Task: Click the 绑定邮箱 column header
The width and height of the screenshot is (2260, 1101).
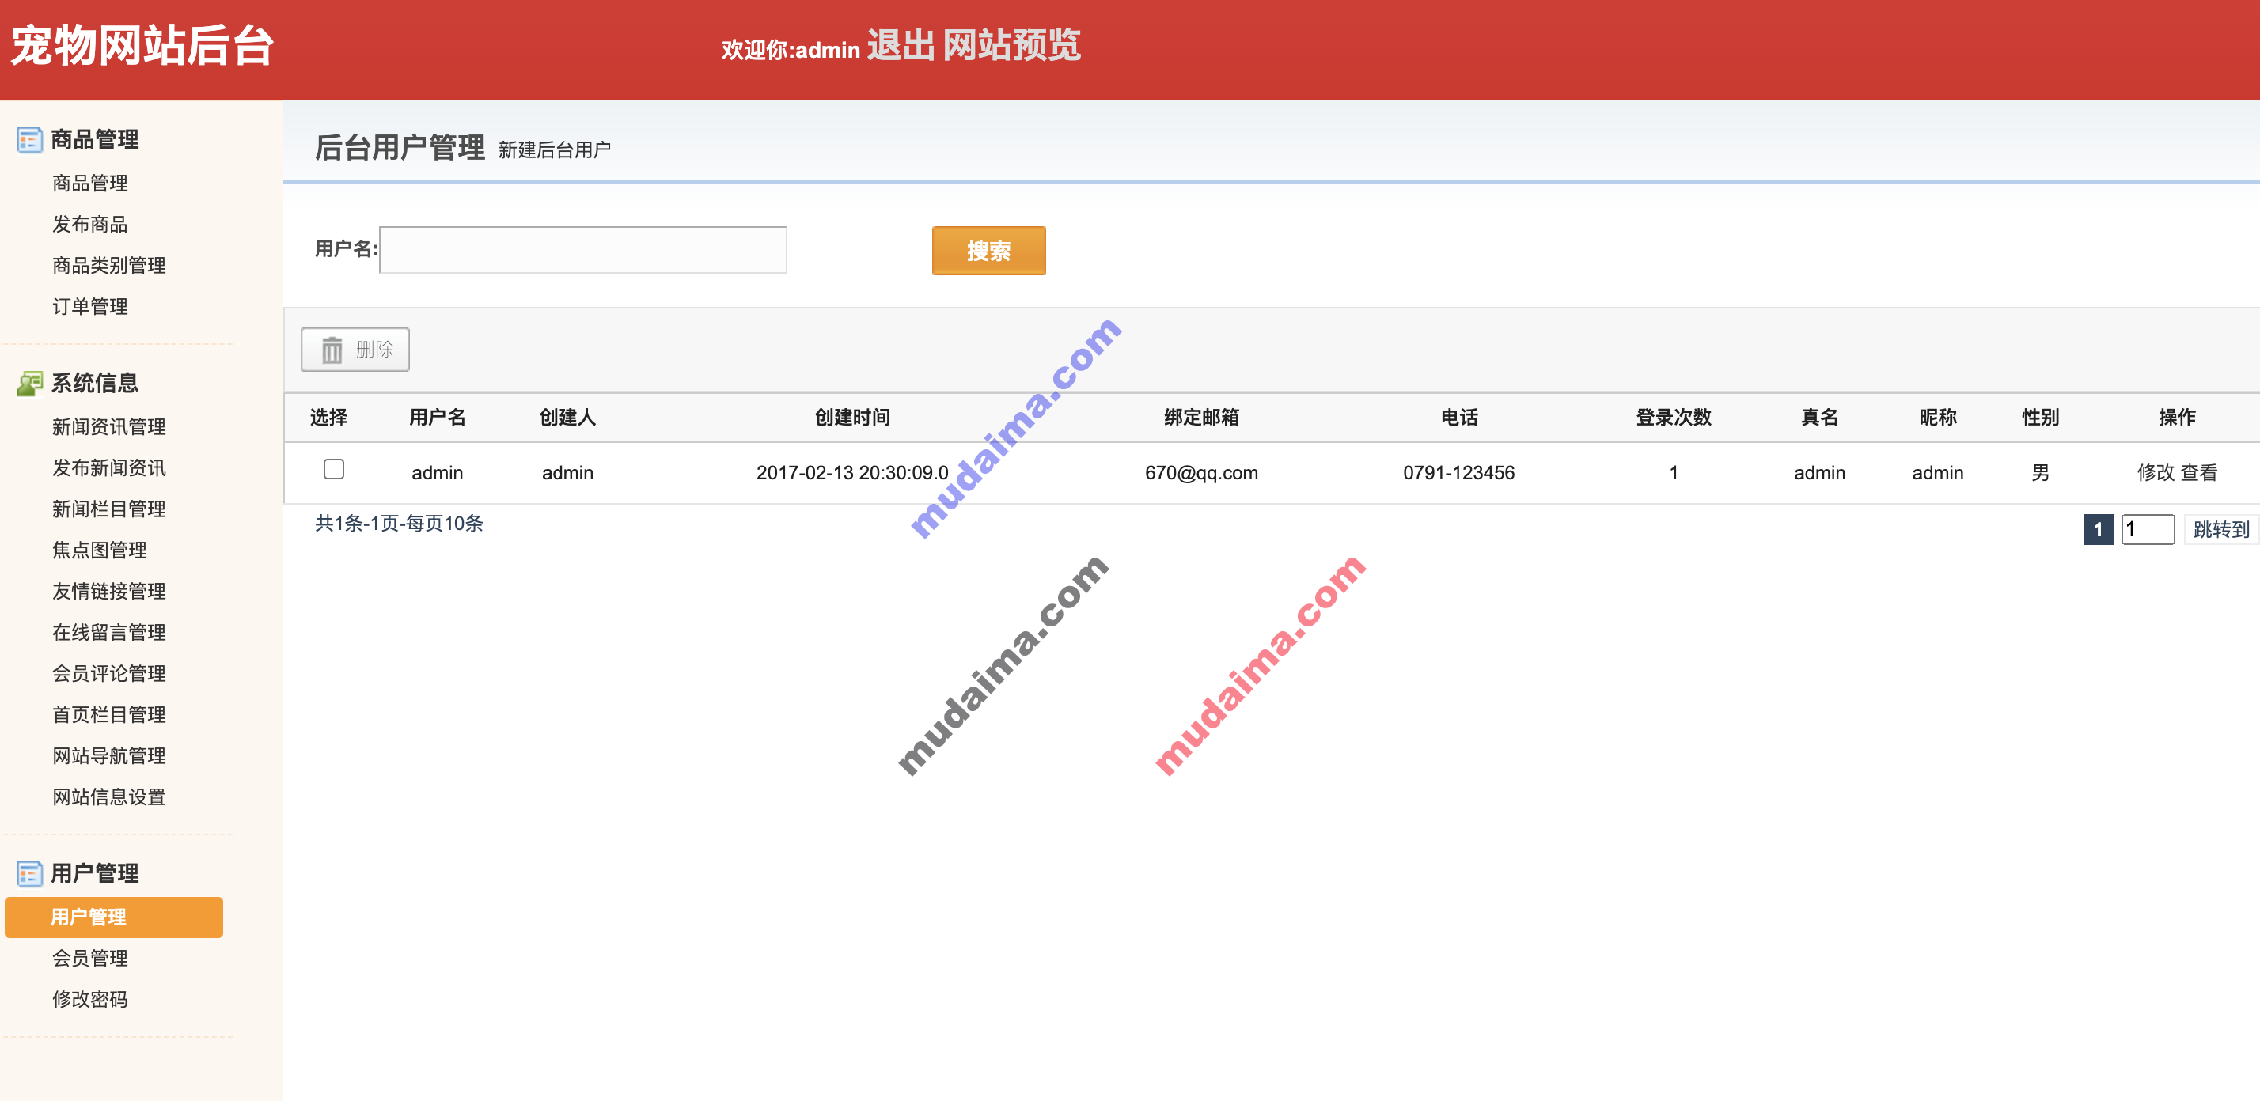Action: (x=1201, y=418)
